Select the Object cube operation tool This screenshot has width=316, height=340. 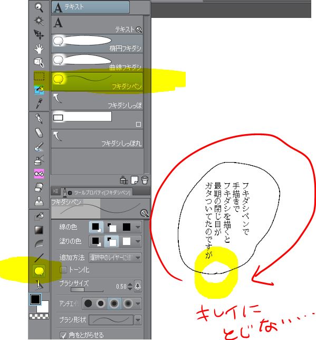[x=39, y=62]
